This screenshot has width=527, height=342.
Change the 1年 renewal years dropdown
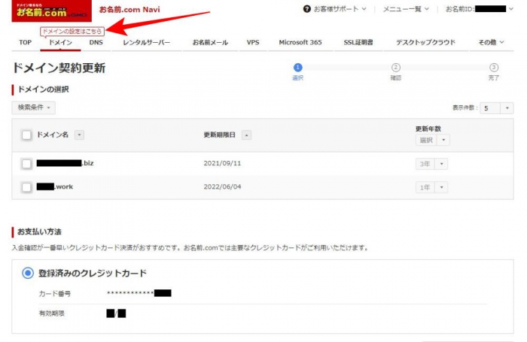[x=431, y=187]
